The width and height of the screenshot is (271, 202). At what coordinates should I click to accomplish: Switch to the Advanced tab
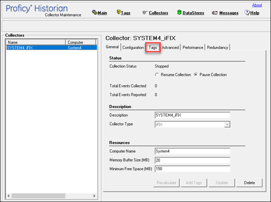click(170, 48)
